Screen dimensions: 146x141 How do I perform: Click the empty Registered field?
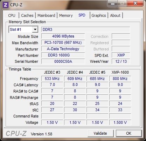[x=121, y=42]
